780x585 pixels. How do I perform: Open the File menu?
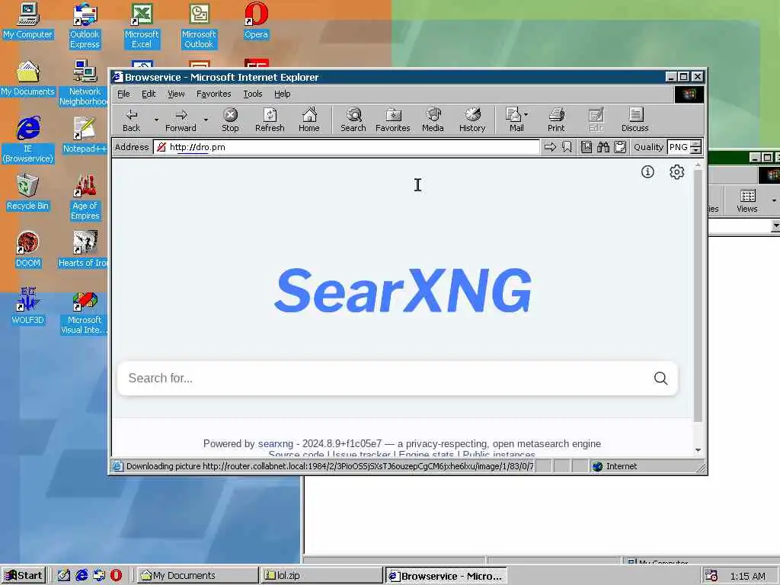click(x=123, y=94)
